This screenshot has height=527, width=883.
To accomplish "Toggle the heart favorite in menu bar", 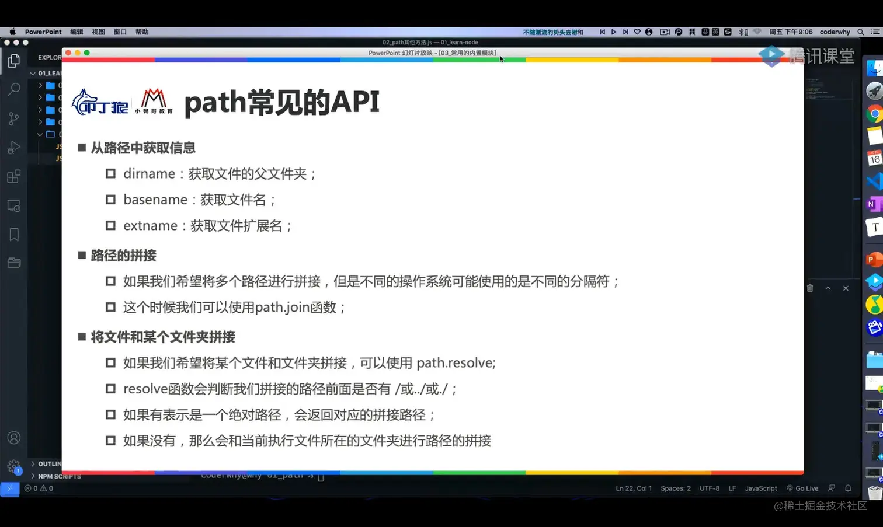I will [637, 32].
